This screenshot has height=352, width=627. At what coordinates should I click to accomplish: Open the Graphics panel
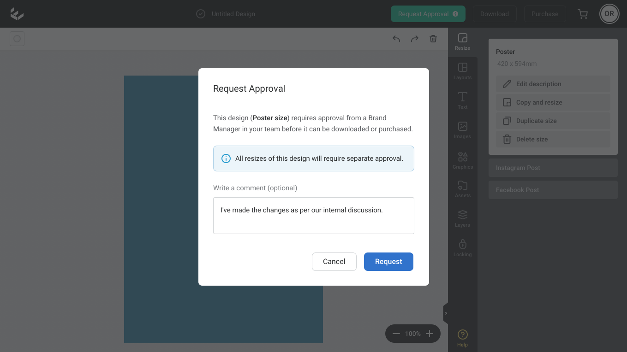462,159
